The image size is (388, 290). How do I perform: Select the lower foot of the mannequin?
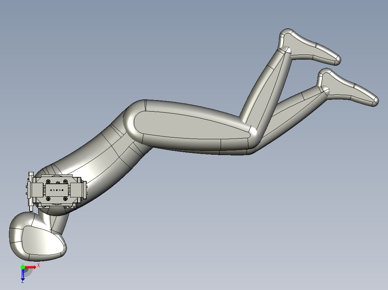(x=349, y=86)
